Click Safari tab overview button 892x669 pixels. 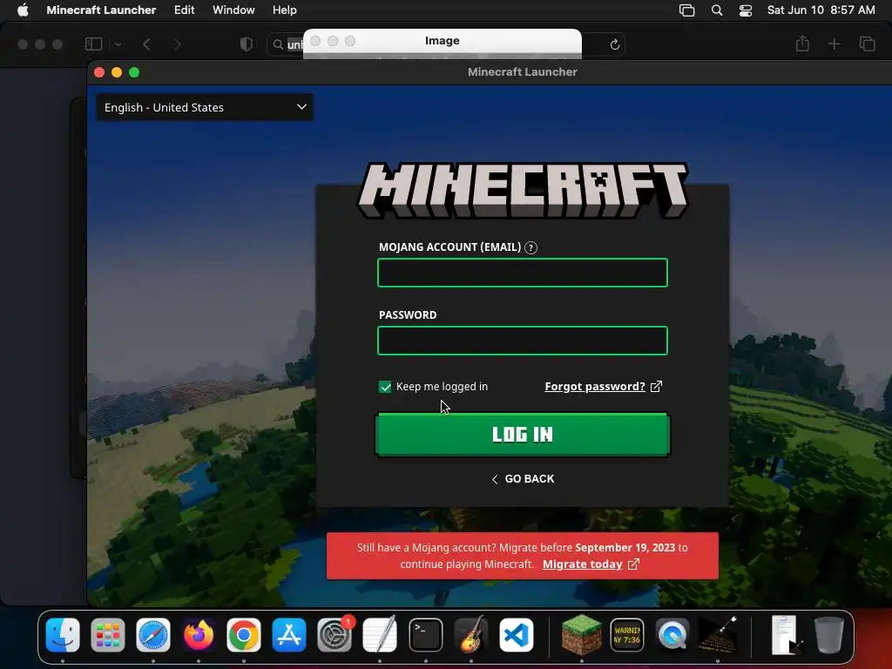(x=867, y=44)
